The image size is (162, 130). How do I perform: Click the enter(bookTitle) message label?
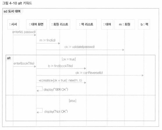pos(24,63)
